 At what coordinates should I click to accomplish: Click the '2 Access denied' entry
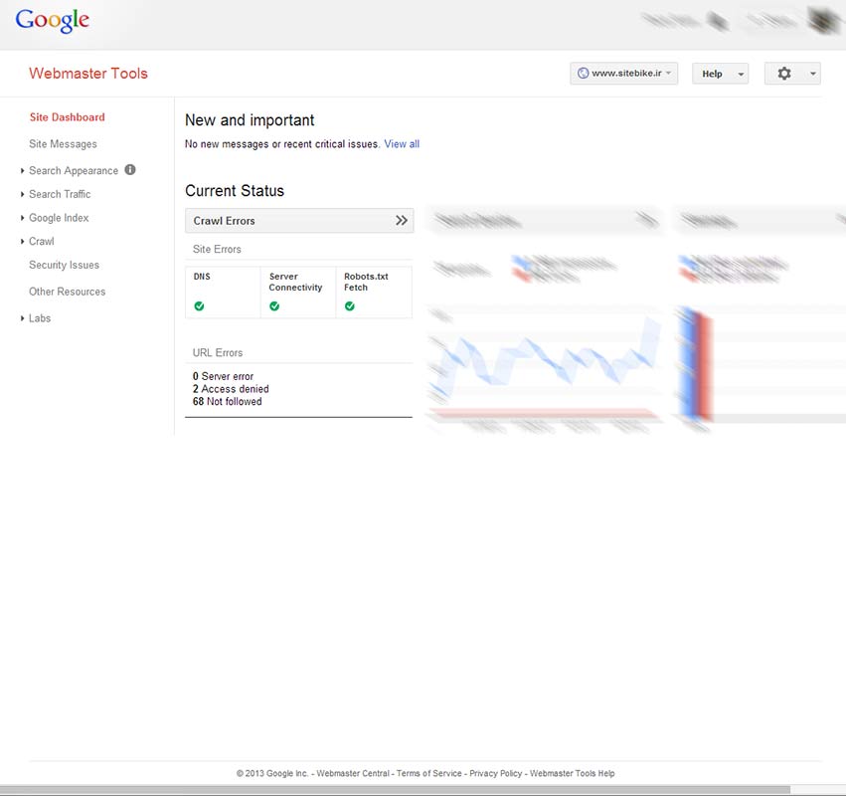(x=231, y=389)
